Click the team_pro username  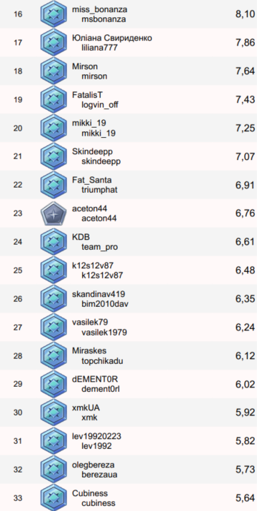(99, 247)
